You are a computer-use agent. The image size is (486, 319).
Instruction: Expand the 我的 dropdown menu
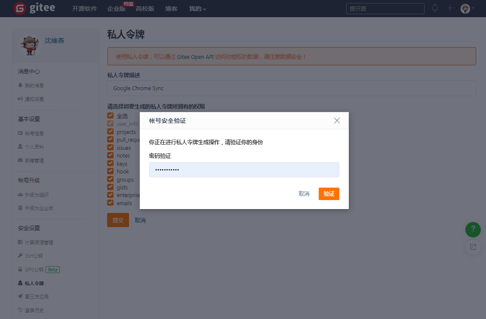click(197, 9)
